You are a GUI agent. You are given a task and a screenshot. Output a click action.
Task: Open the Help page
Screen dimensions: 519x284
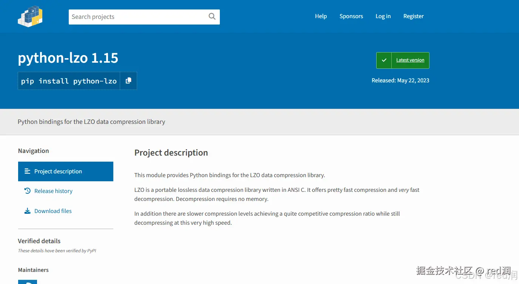(x=321, y=16)
